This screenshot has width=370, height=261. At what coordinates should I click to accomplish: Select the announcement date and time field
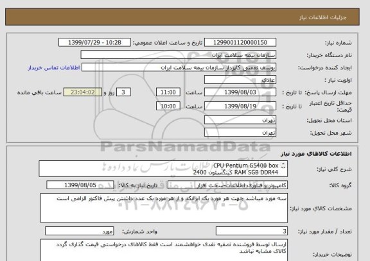click(94, 42)
